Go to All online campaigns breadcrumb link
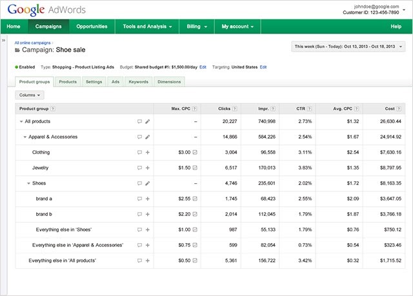 (x=32, y=42)
